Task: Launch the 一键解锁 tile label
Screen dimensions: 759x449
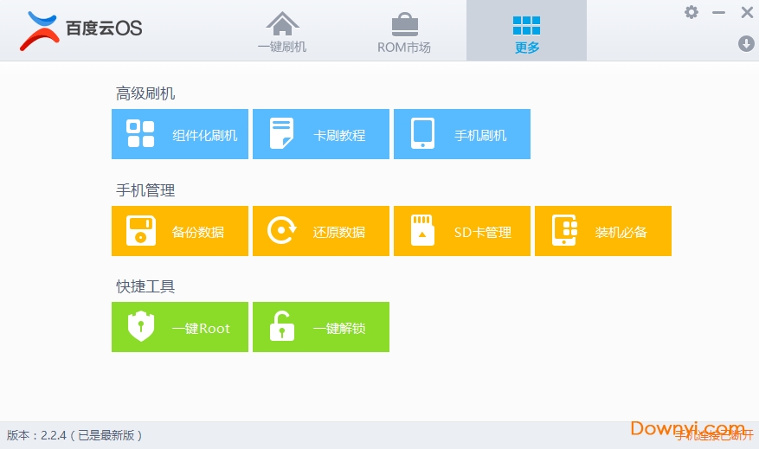Action: 338,329
